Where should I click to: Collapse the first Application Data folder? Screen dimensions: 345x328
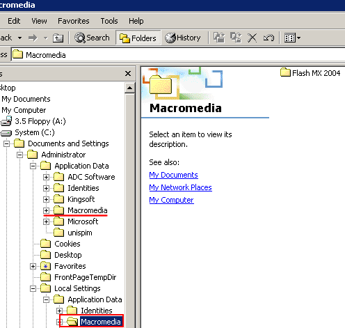click(33, 166)
